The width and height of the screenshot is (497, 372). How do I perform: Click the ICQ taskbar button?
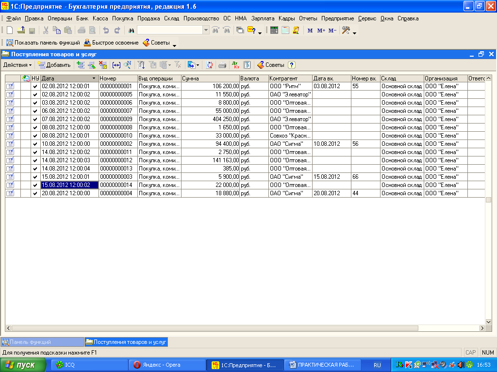coord(89,365)
